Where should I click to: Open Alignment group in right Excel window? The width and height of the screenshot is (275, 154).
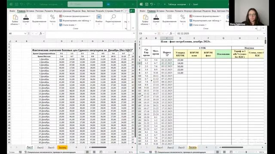(x=169, y=19)
